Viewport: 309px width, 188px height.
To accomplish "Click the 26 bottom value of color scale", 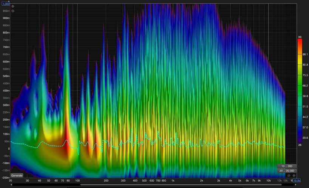I will 300,145.
